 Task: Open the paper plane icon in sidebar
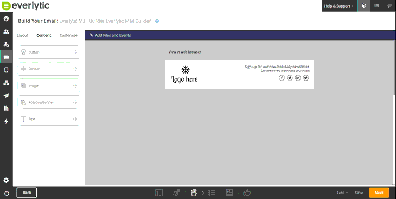(x=6, y=96)
